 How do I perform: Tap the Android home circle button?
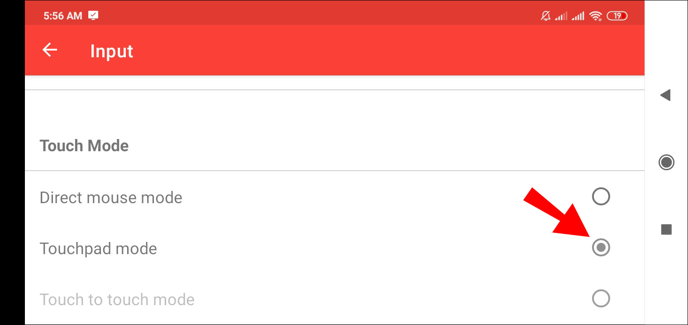click(666, 162)
